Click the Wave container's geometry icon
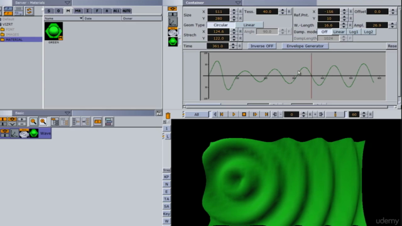Screen dimensions: 402x226 point(24,133)
